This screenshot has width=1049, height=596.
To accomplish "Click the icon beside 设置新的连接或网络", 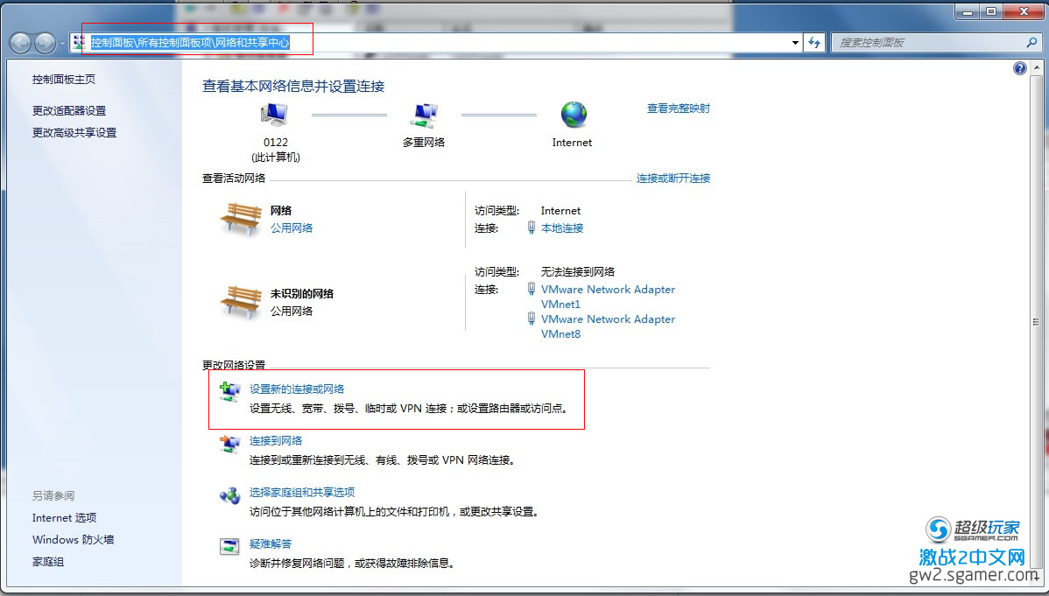I will (x=229, y=392).
